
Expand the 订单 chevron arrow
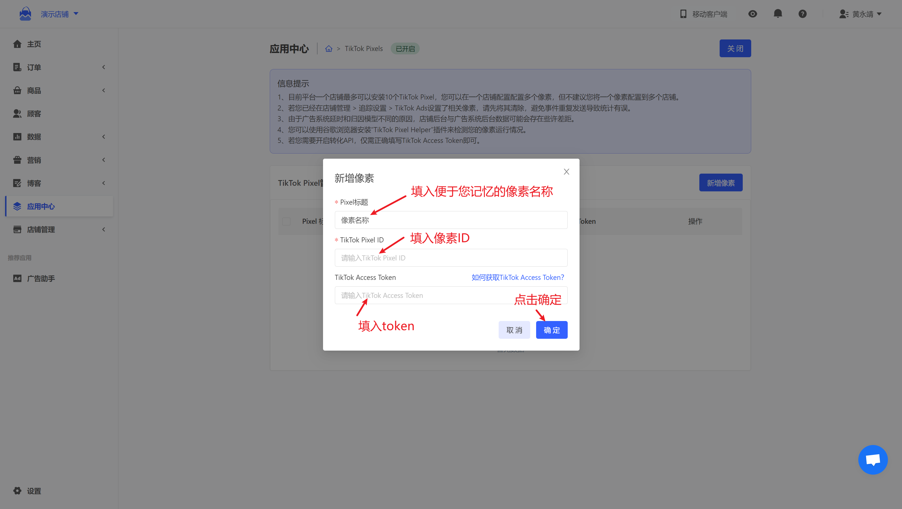[104, 67]
